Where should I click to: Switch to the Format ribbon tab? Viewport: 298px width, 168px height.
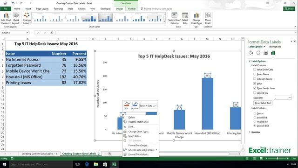[x=132, y=9]
